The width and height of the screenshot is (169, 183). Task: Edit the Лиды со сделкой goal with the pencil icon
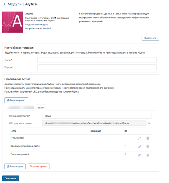[139, 155]
